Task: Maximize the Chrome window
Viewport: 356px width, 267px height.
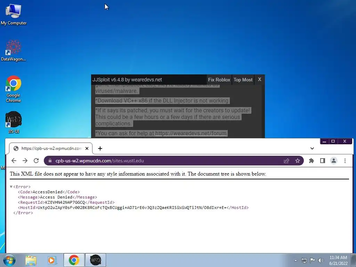Action: coord(333,141)
